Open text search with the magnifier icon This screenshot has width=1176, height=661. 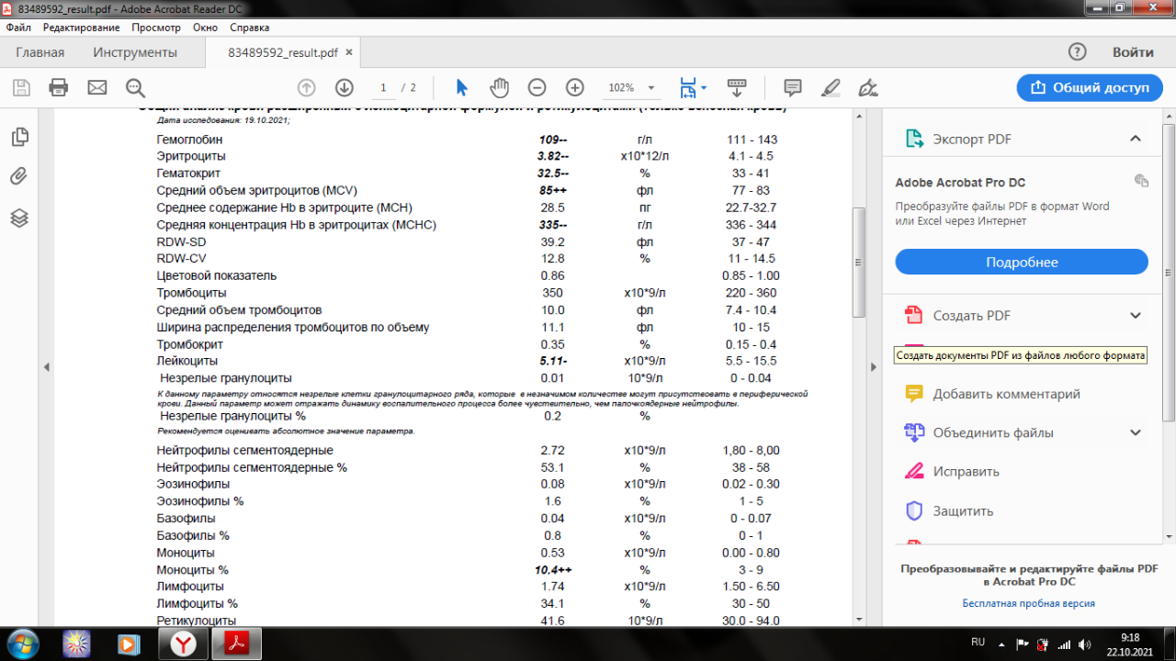point(136,87)
